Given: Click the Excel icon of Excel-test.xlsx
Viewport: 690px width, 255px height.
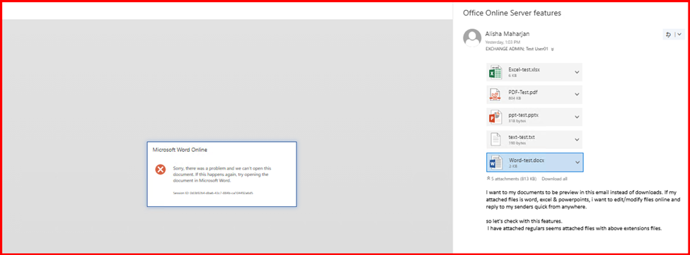Looking at the screenshot, I should tap(495, 73).
